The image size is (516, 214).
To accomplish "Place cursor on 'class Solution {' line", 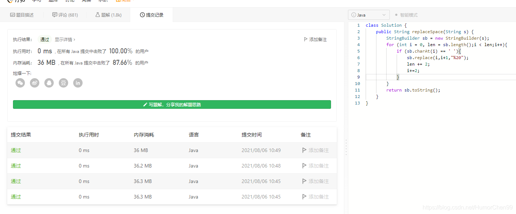I will coord(386,25).
